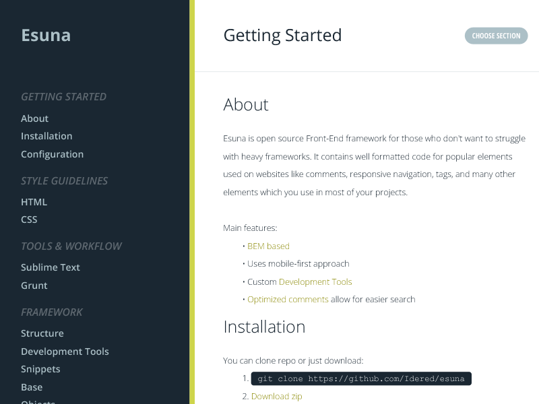Click the Esuna logo to return home

click(x=46, y=34)
